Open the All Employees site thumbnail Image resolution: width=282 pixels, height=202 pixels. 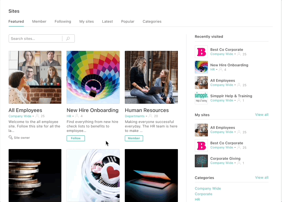tap(35, 77)
